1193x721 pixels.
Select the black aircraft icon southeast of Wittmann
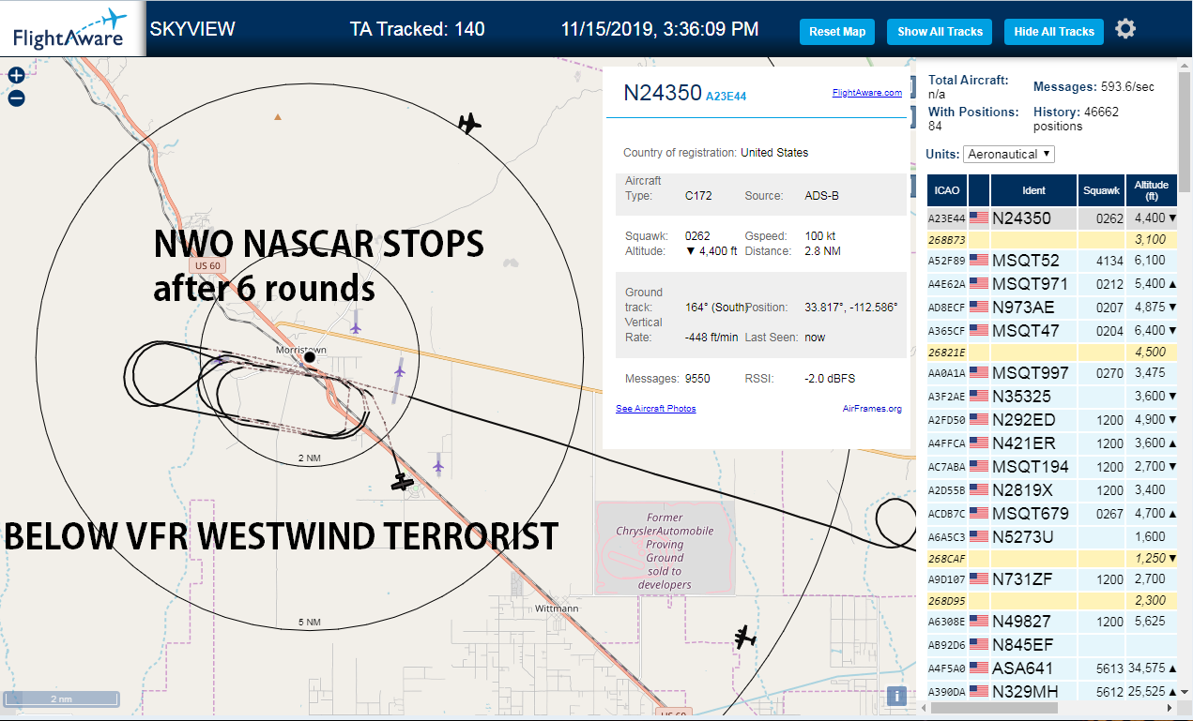[745, 638]
